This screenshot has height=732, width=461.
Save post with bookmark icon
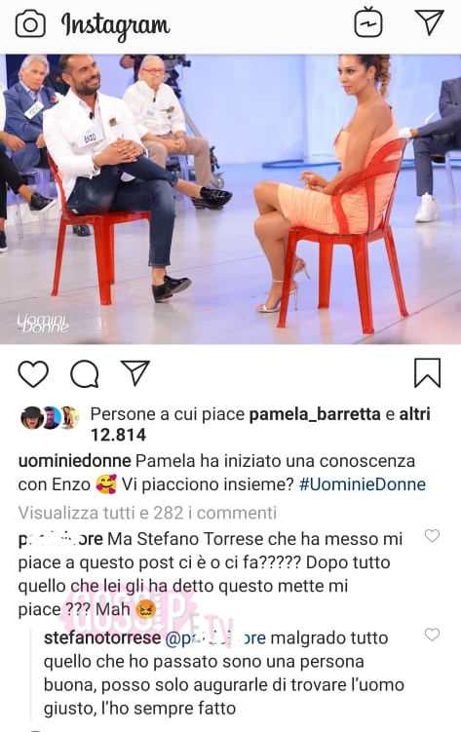click(428, 372)
